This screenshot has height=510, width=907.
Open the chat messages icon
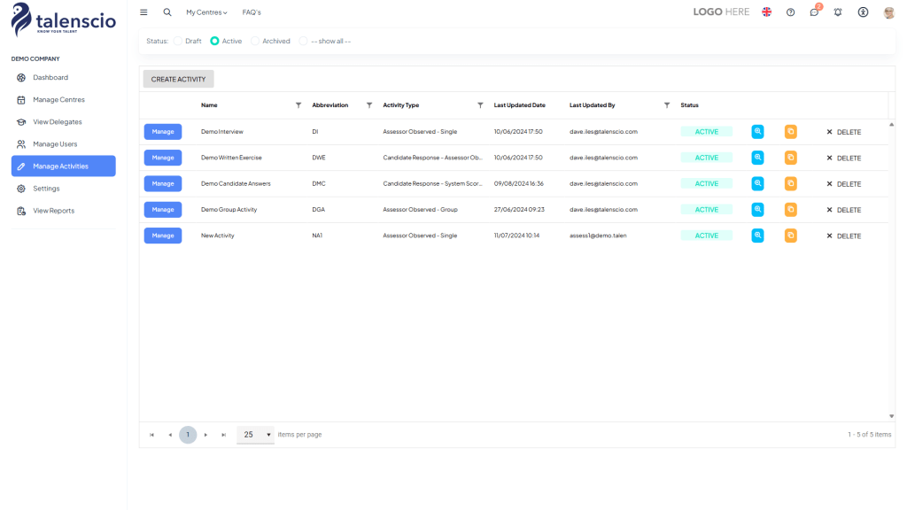pos(815,12)
